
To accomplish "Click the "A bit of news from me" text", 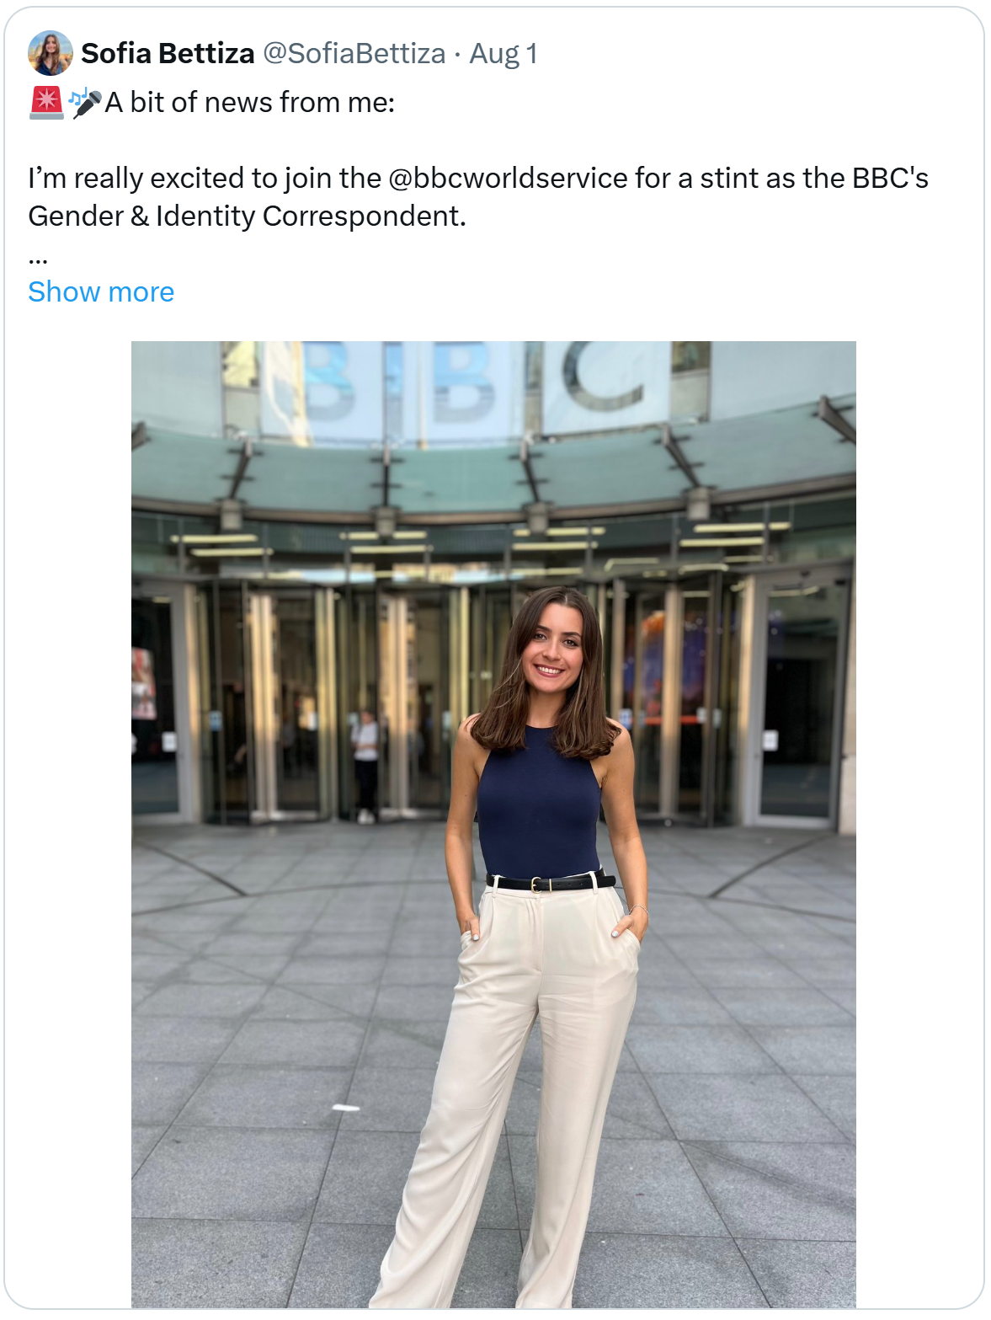I will point(250,103).
